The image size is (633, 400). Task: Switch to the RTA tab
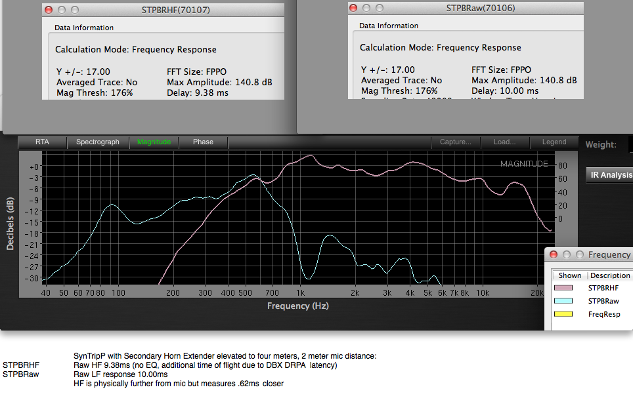click(x=43, y=142)
